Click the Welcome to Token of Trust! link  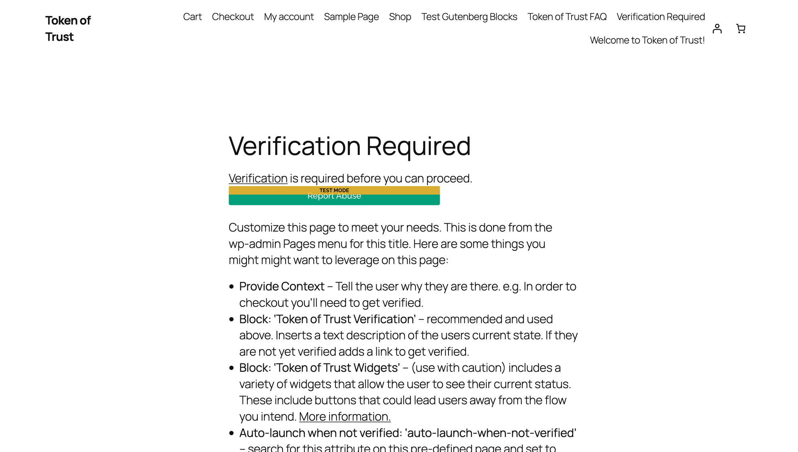coord(647,40)
